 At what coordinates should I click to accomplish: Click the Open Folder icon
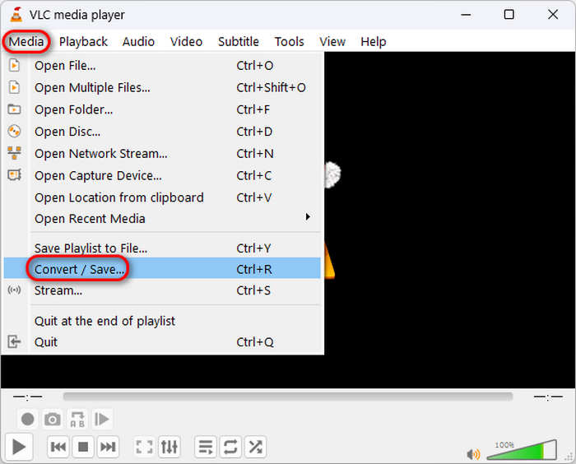[x=14, y=109]
